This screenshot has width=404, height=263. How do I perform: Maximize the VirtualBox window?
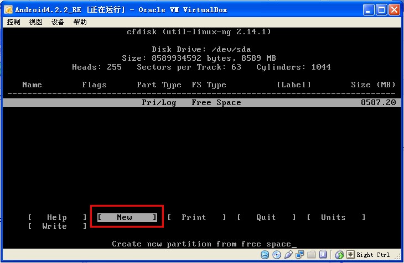[381, 10]
